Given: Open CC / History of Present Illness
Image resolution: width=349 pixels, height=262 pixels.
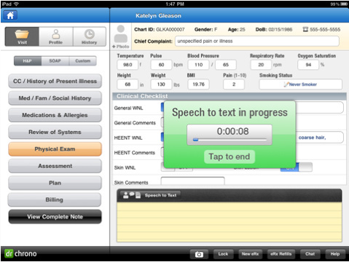Looking at the screenshot, I should (55, 81).
